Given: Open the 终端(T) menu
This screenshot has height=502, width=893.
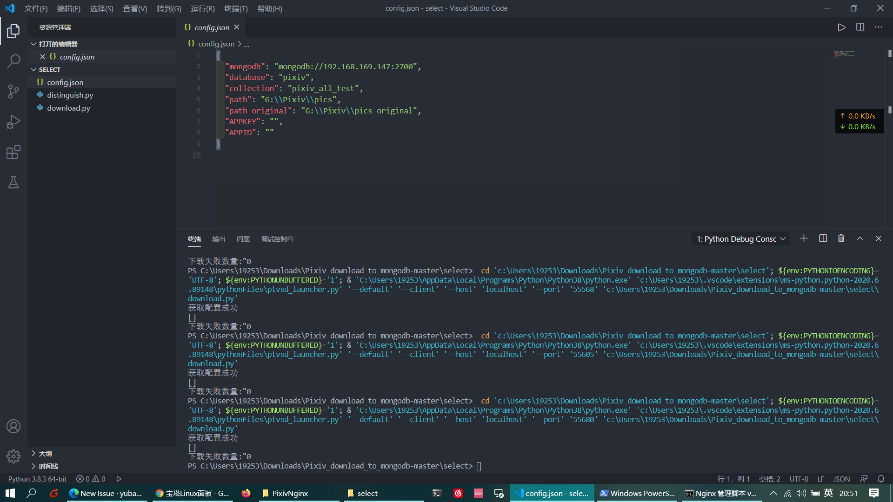Looking at the screenshot, I should point(235,8).
